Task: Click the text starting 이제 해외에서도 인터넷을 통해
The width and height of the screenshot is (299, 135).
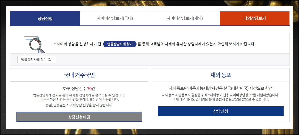Action: click(220, 99)
